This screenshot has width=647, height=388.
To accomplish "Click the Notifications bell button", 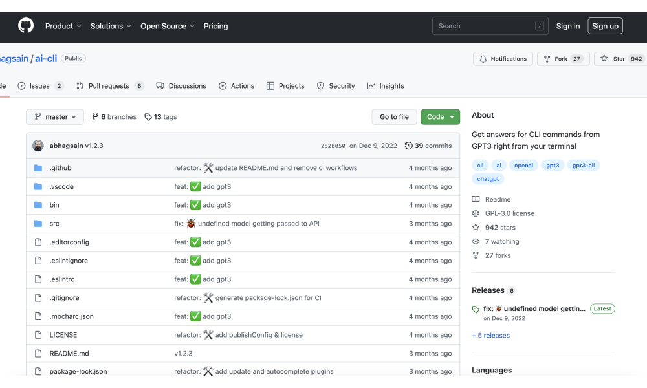I will click(503, 59).
